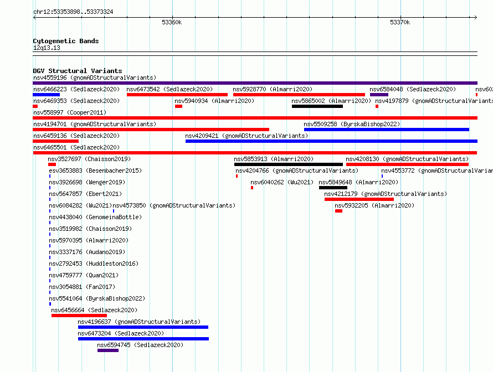493x372 pixels.
Task: Open nsv5853913 (Almarri2020) variant
Action: (x=274, y=159)
